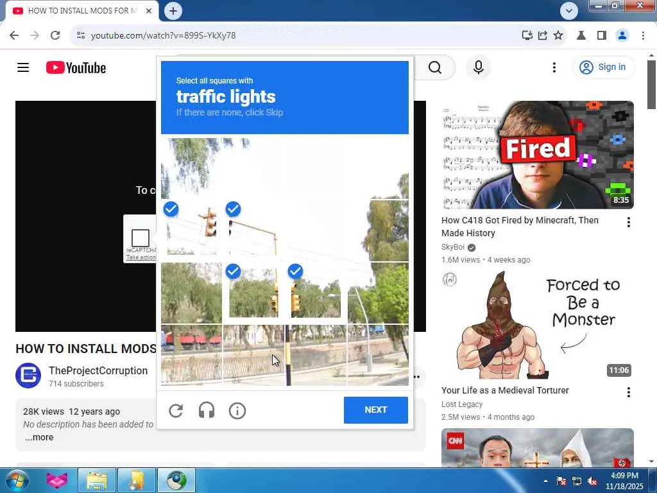Reload the YouTube page
The height and width of the screenshot is (493, 657).
[x=55, y=36]
